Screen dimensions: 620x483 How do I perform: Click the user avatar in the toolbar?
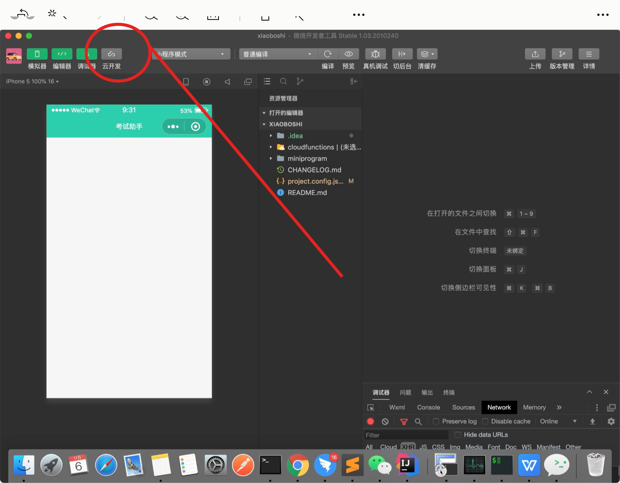click(14, 56)
